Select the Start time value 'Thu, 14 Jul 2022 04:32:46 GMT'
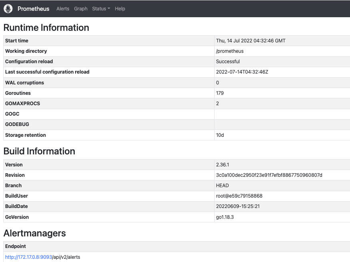 [251, 41]
